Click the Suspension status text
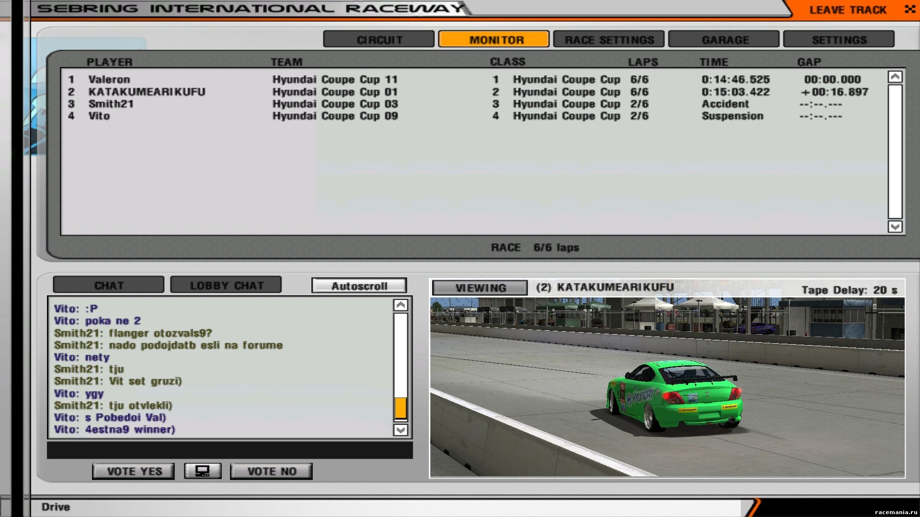Image resolution: width=920 pixels, height=517 pixels. 732,116
